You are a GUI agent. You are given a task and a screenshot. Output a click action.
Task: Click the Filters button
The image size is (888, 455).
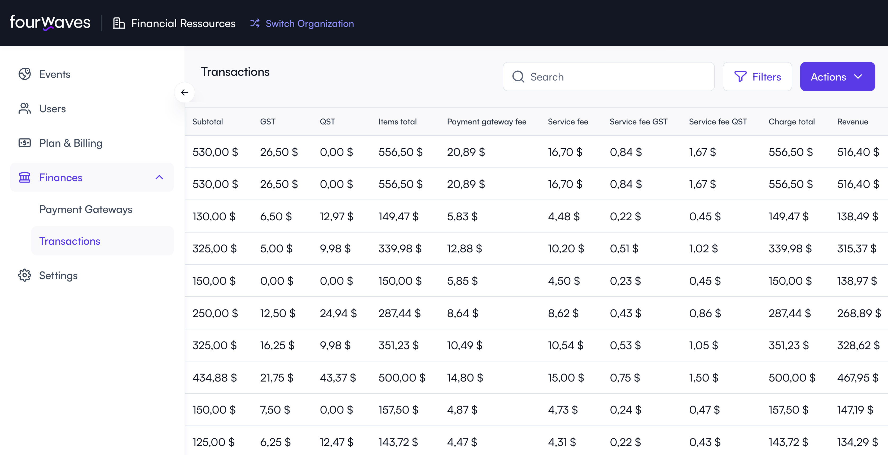click(x=757, y=77)
